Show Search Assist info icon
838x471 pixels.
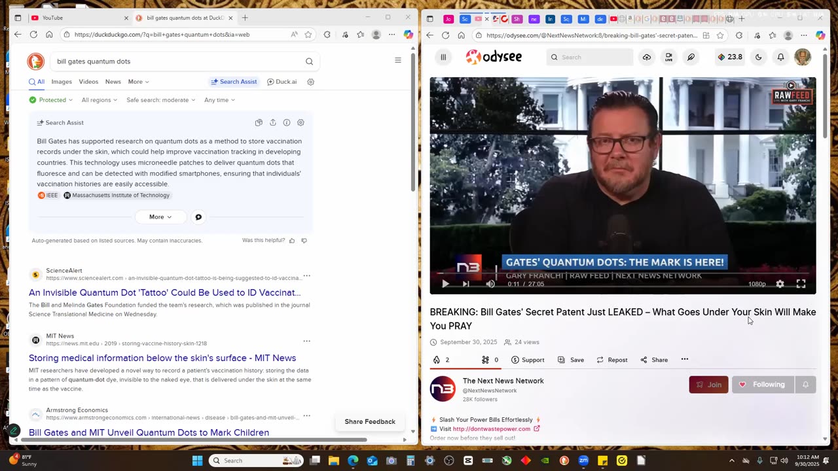tap(287, 122)
